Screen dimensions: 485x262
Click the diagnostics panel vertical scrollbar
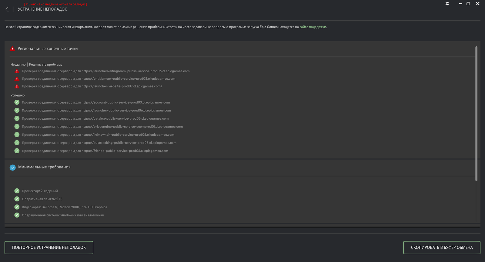476,114
